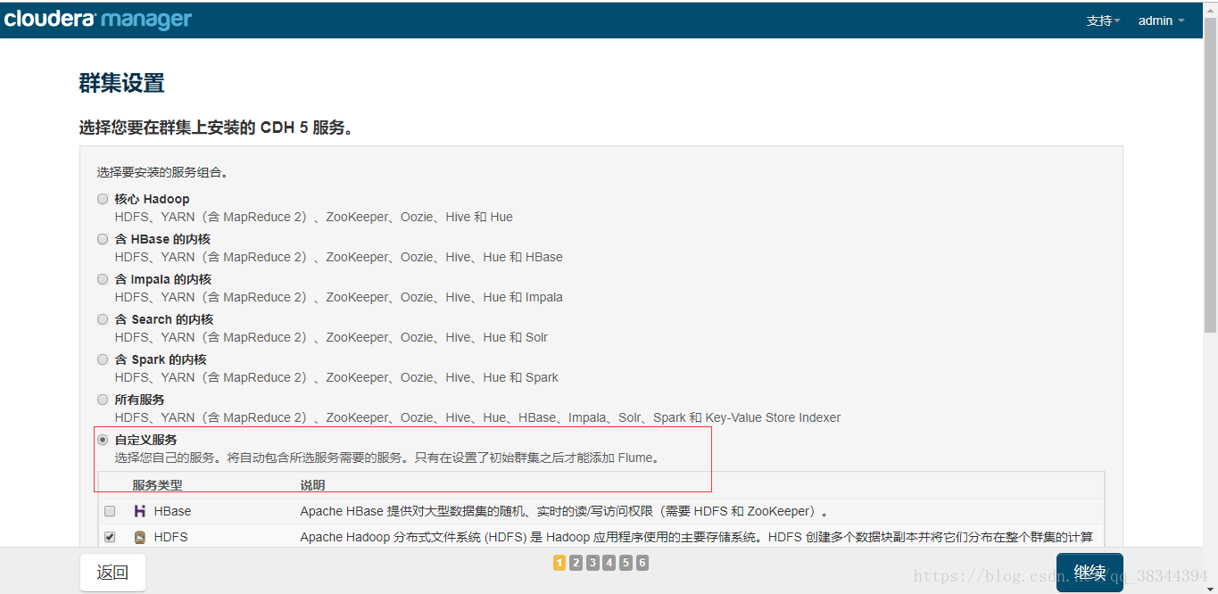Pick the 含 Search 的内核 radio option
This screenshot has width=1218, height=594.
pos(103,319)
